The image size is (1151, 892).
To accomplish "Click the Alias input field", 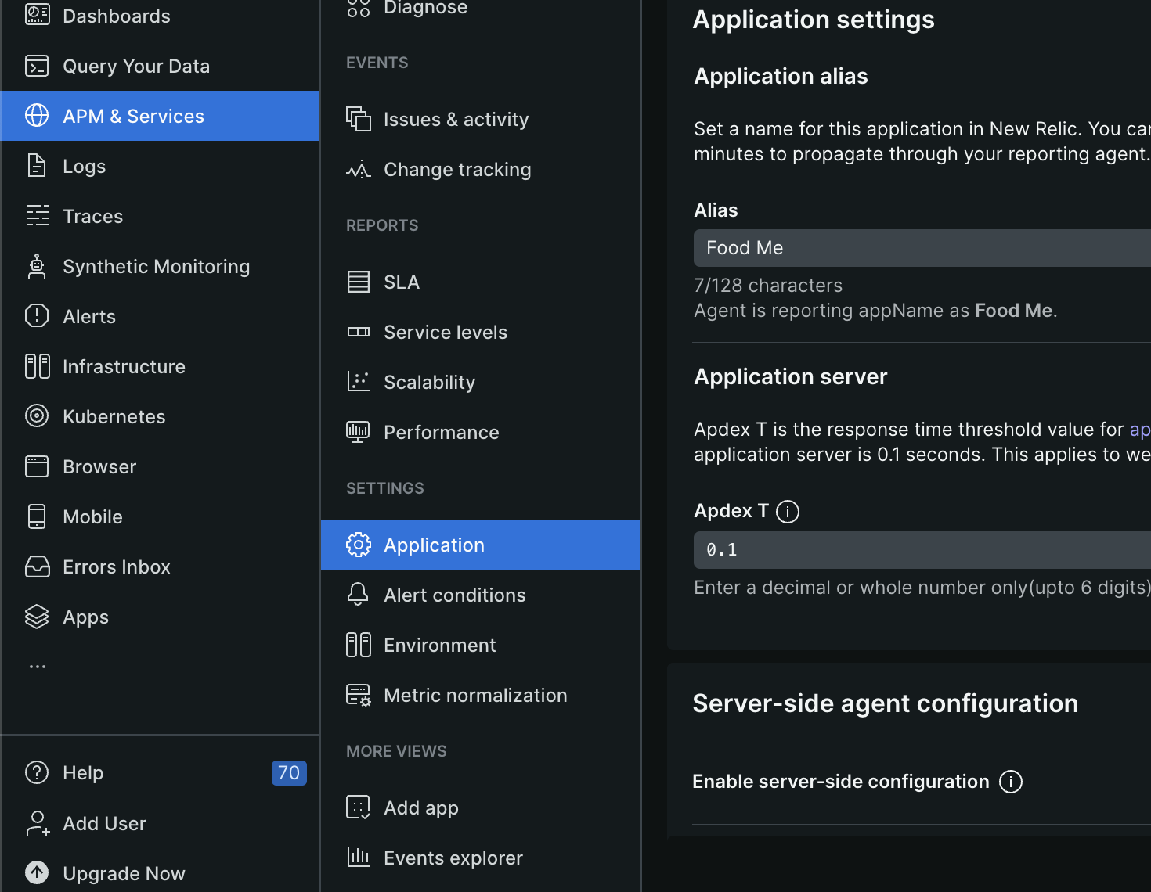I will point(922,248).
